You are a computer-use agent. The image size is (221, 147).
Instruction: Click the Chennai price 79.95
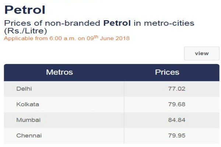point(176,136)
